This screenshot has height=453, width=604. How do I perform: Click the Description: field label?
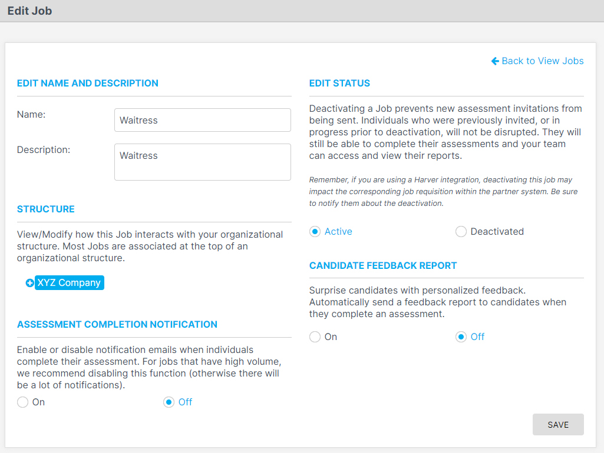(44, 149)
